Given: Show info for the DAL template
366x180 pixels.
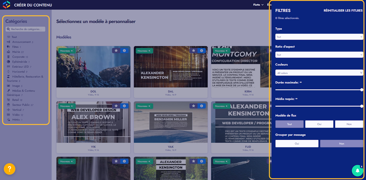Looking at the screenshot, I should click(202, 50).
